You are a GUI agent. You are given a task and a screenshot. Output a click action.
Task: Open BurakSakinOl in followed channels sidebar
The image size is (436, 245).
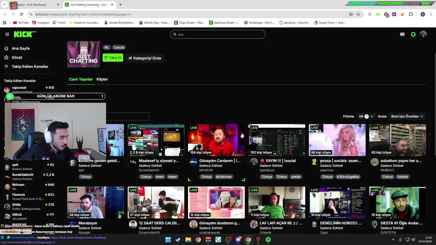click(29, 177)
